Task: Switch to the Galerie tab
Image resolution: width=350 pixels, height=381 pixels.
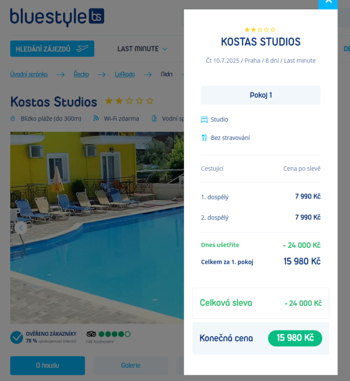Action: 131,365
